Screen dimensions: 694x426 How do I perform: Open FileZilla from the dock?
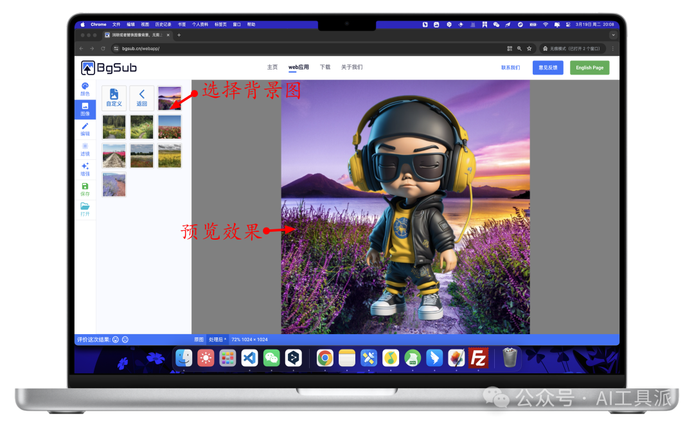[479, 357]
